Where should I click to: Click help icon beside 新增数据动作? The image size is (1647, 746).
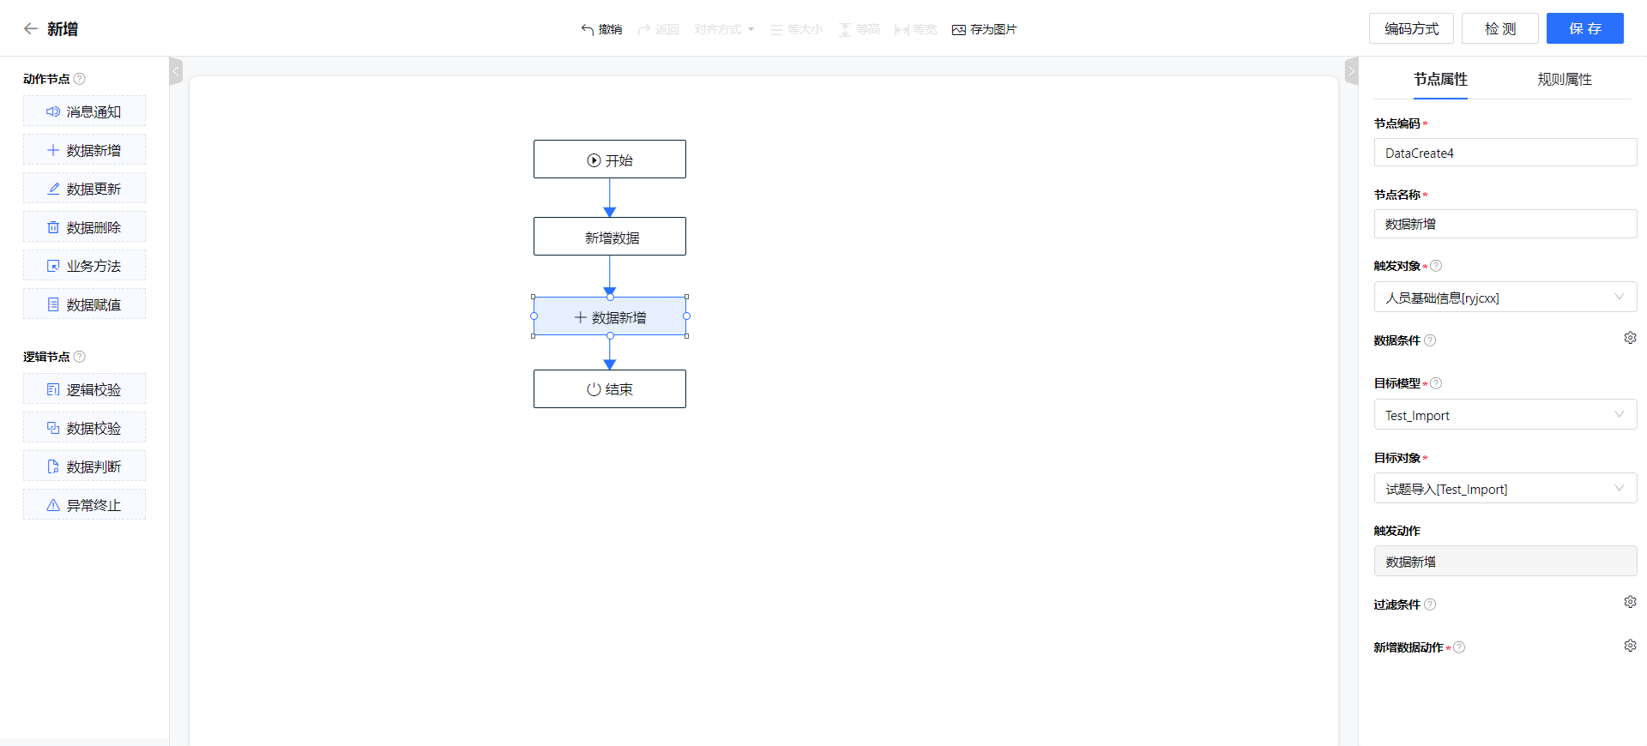coord(1459,647)
